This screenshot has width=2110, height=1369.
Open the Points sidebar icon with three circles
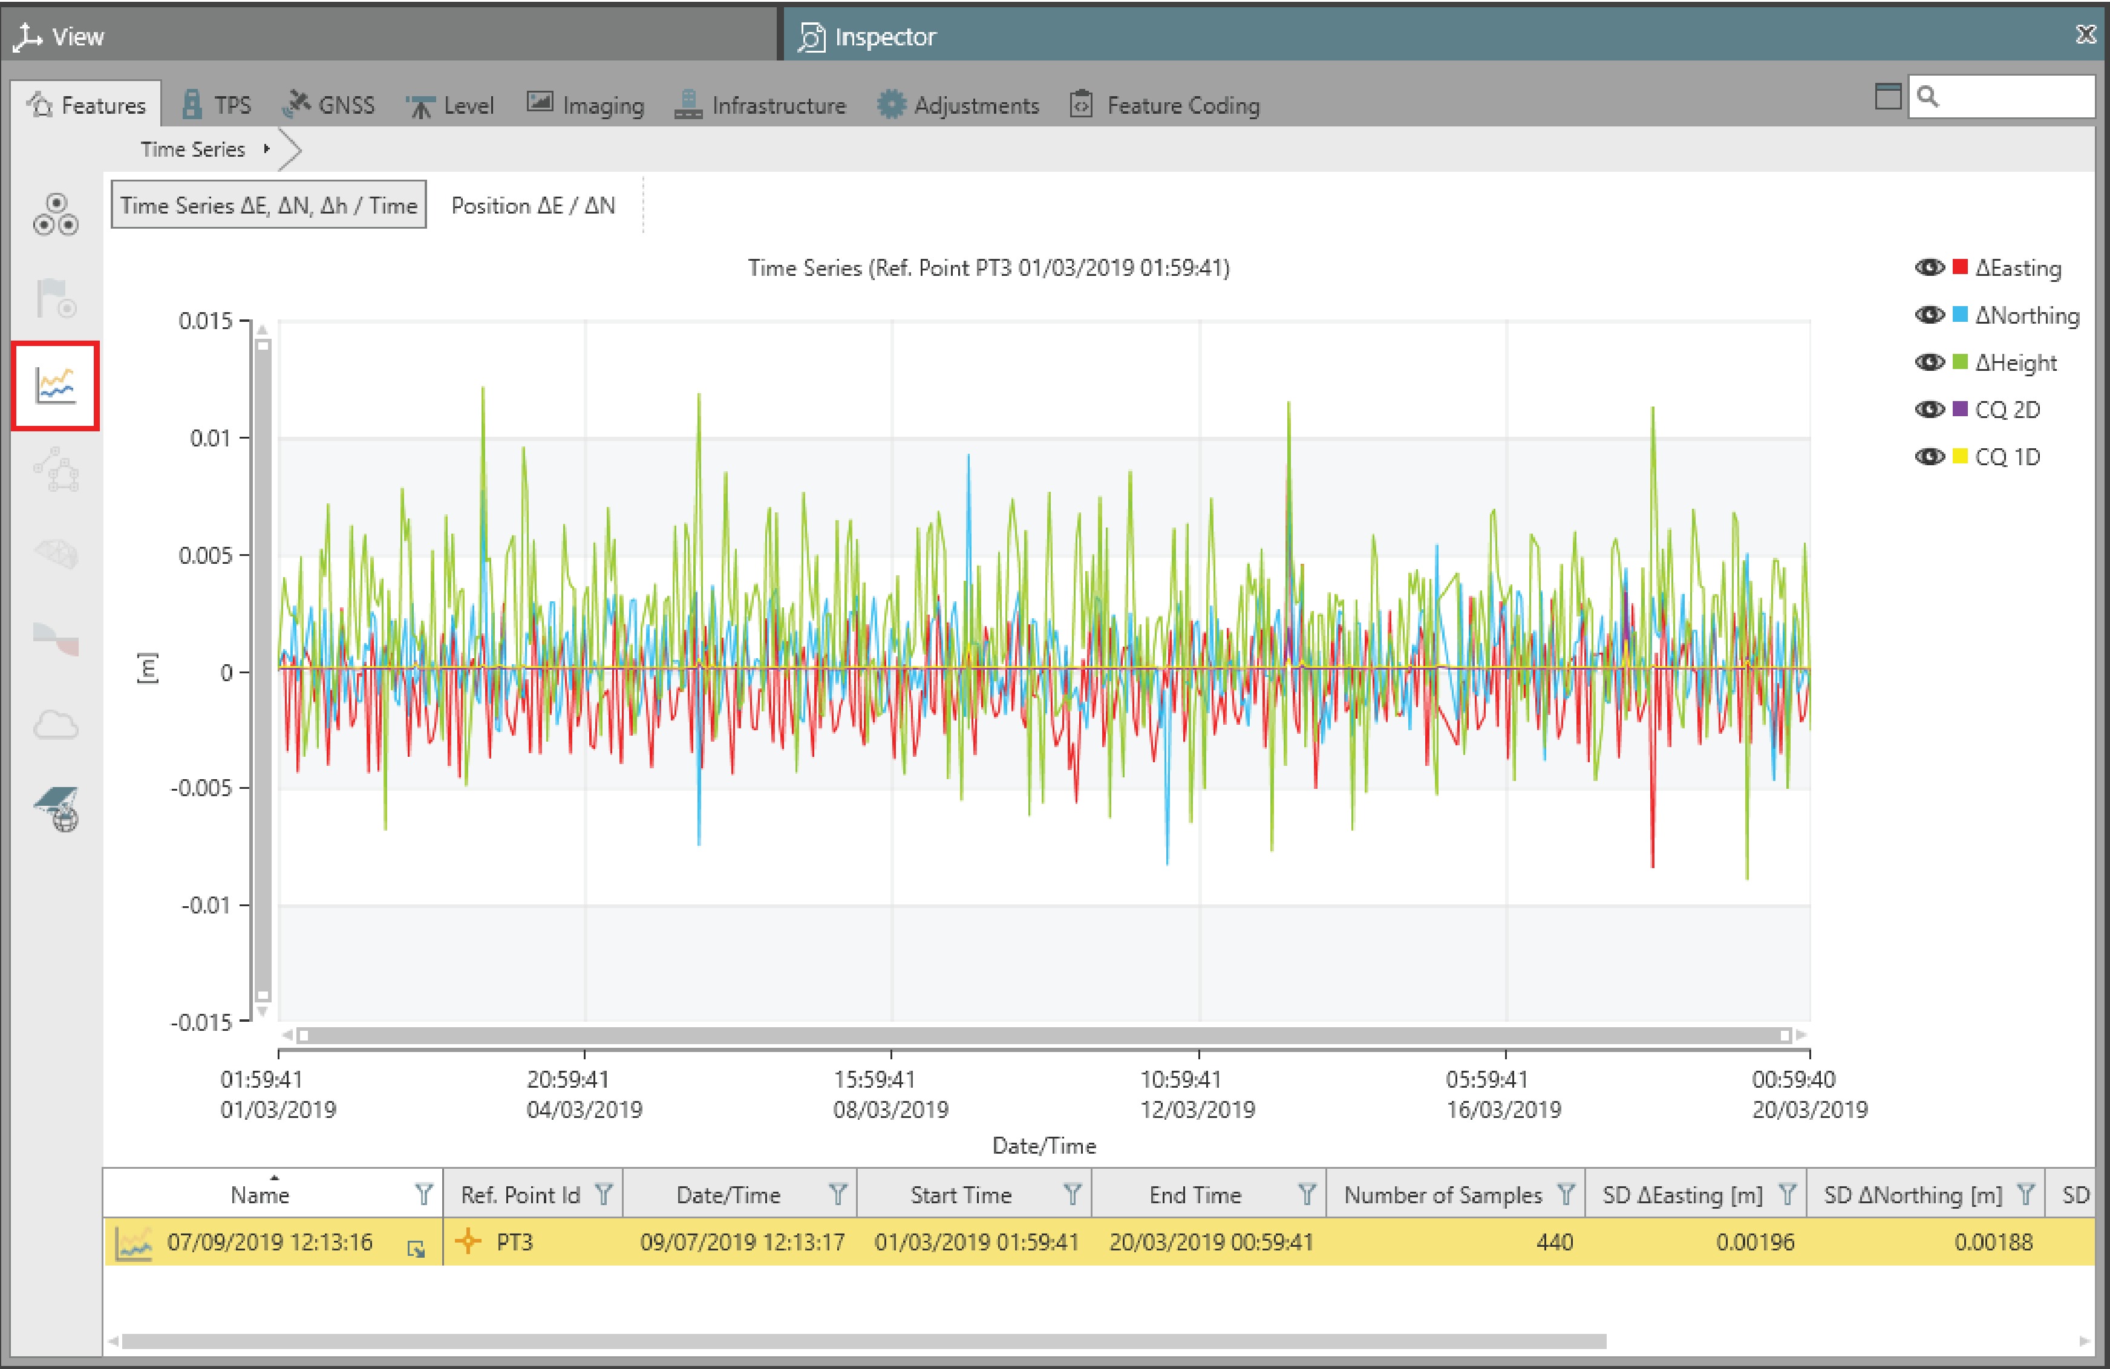[56, 215]
